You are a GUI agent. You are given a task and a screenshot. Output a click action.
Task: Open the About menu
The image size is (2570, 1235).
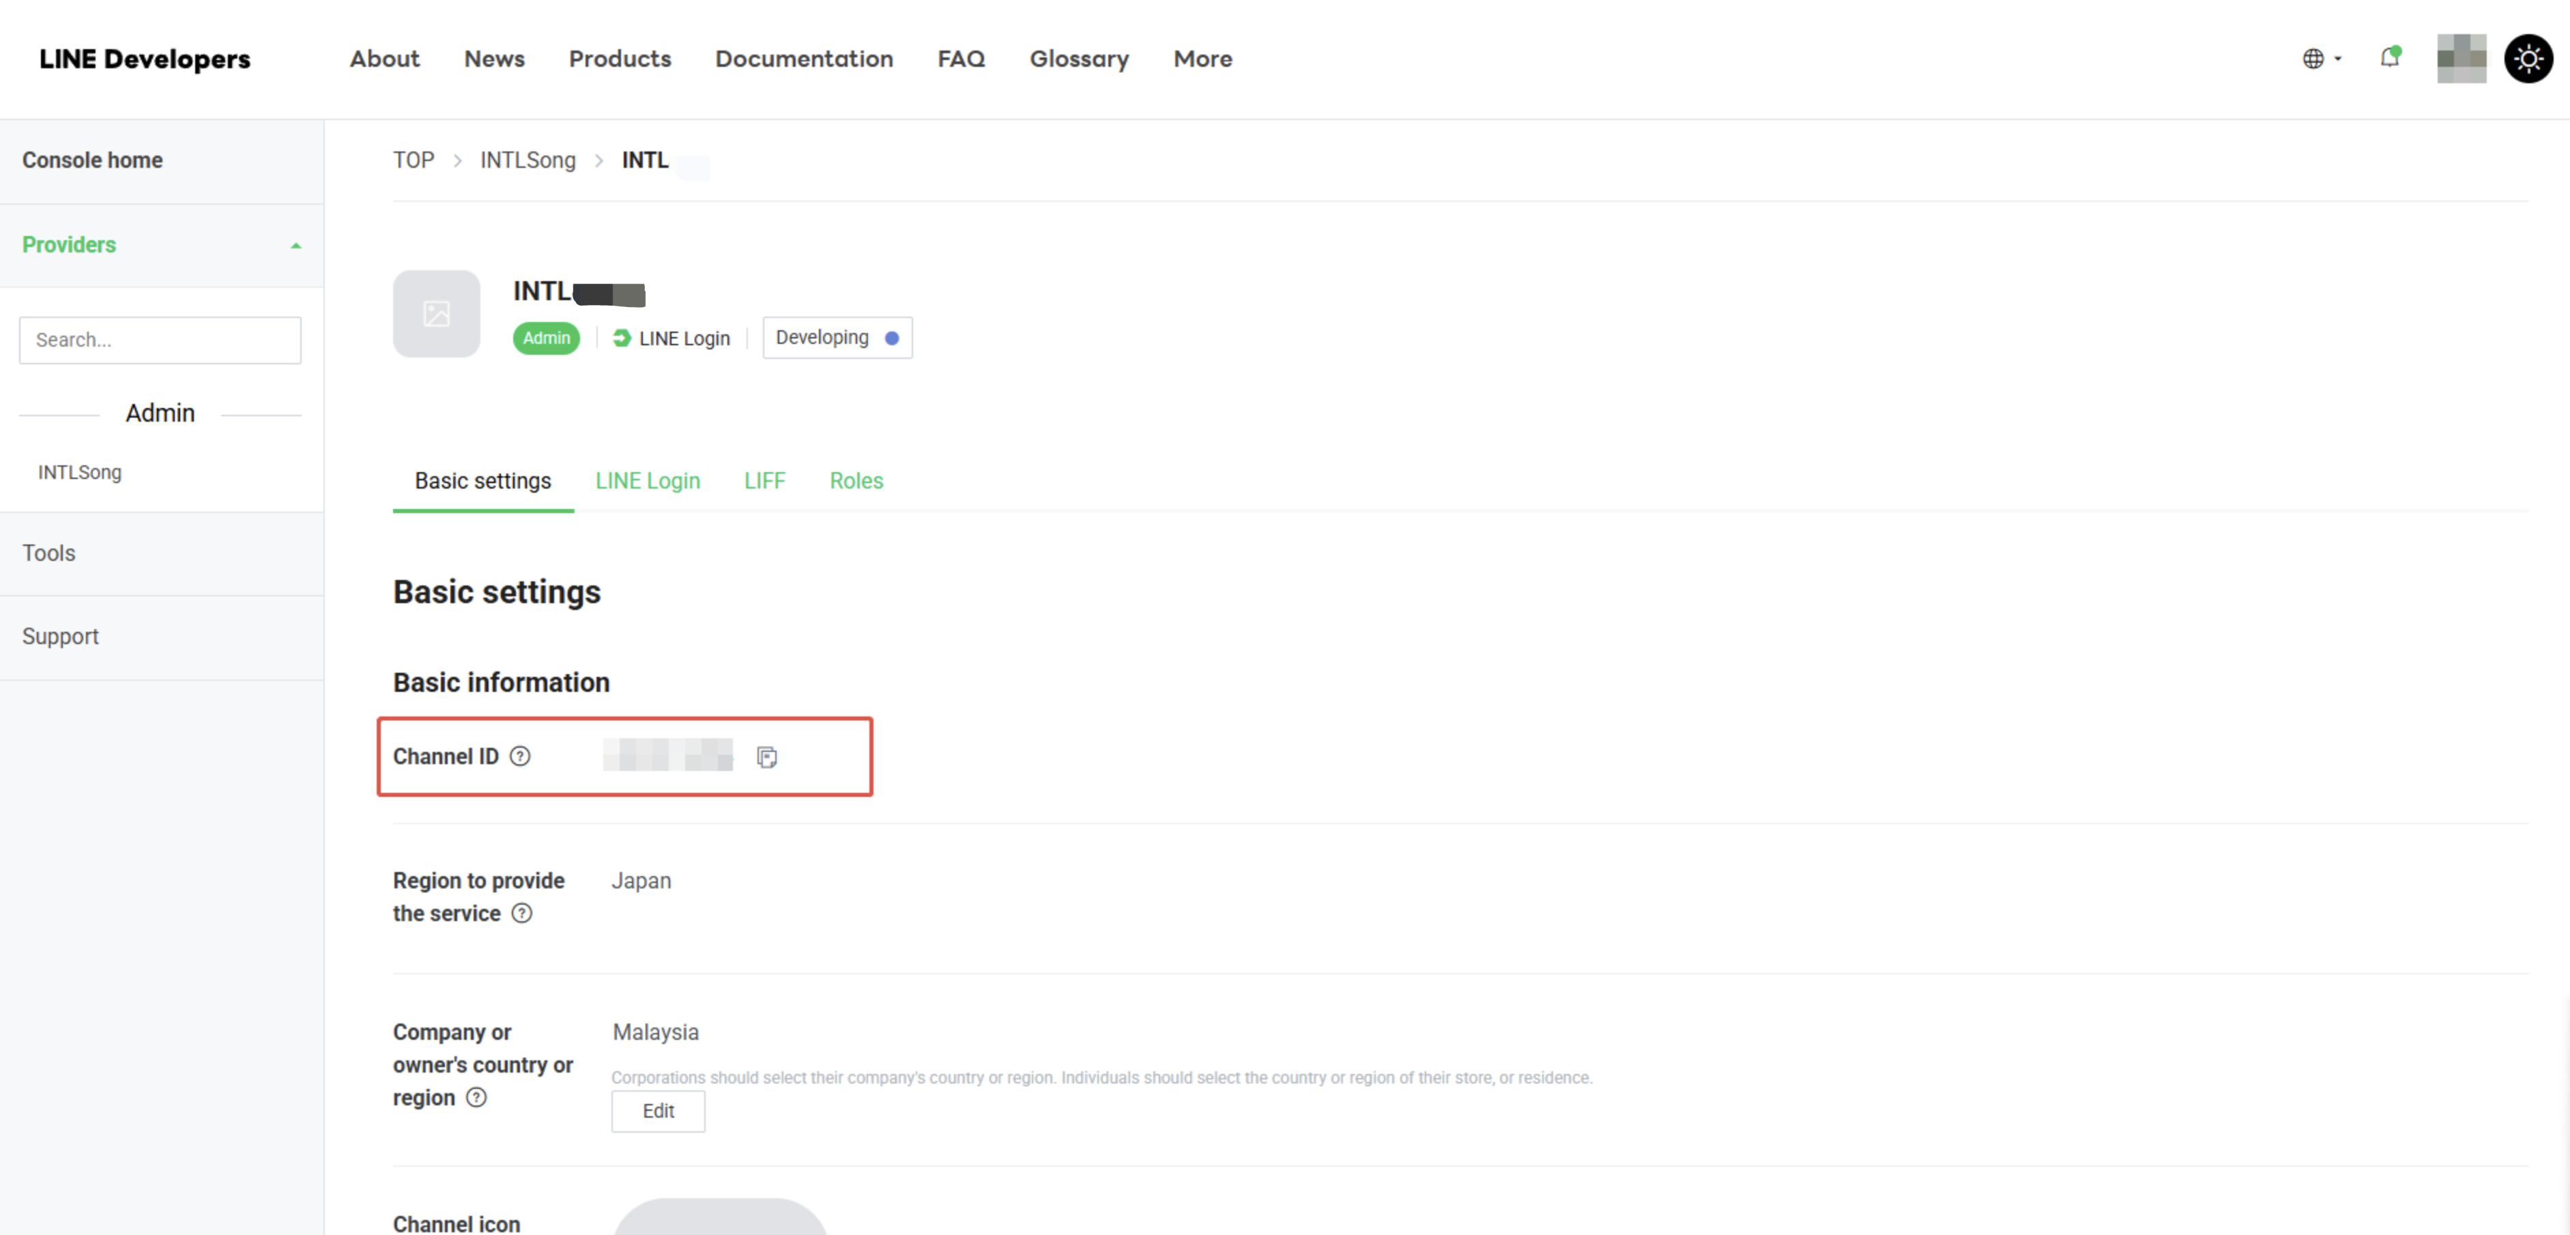(384, 59)
